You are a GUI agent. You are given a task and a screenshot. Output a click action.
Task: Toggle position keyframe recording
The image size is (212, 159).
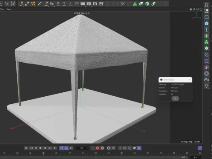[120, 148]
